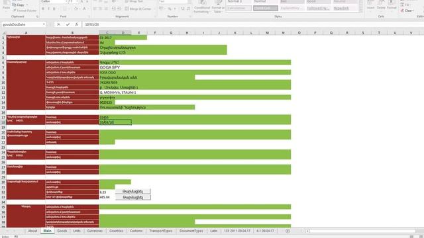Apply the Check Cell style
Screen dimensions: 424x238
(266, 9)
